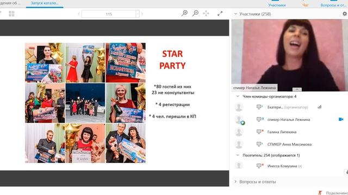Click STAR PARTY slide title

(x=172, y=60)
